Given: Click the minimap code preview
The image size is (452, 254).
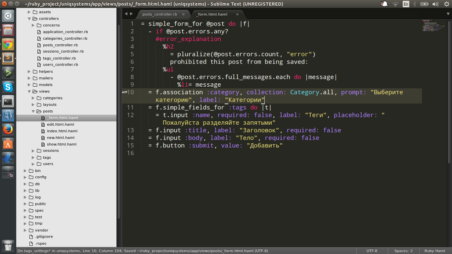Looking at the screenshot, I should pyautogui.click(x=433, y=26).
